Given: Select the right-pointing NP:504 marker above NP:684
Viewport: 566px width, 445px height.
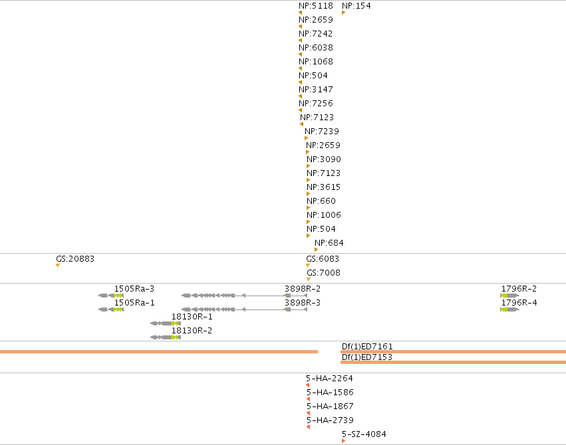Looking at the screenshot, I should pos(309,236).
